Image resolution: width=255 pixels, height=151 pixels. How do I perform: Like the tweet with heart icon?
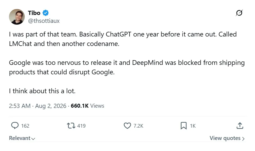click(x=127, y=126)
